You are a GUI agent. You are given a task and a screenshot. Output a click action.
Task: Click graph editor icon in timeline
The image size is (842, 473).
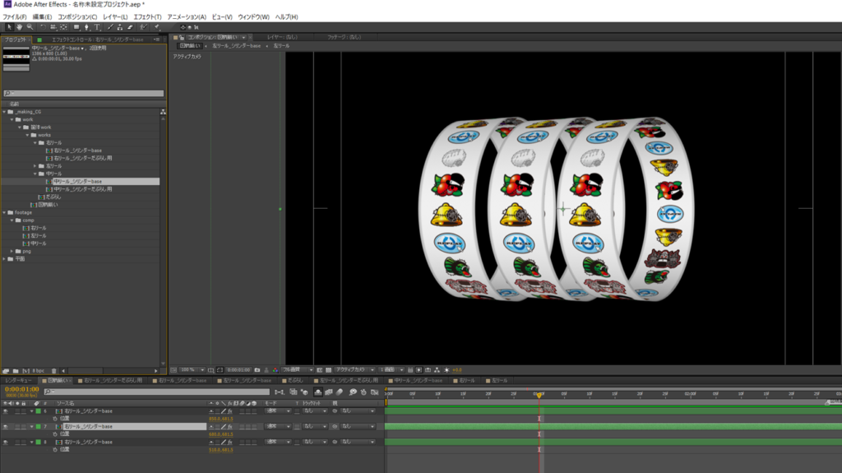click(375, 392)
